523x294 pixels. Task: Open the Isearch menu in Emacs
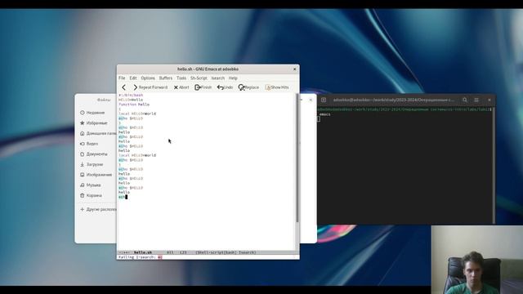click(218, 78)
